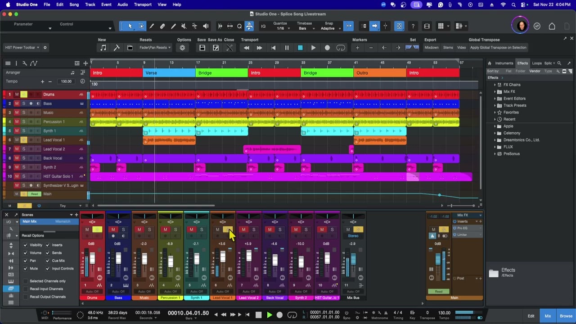Viewport: 576px width, 324px height.
Task: Enable Recall Input Channels checkbox
Action: coord(25,289)
